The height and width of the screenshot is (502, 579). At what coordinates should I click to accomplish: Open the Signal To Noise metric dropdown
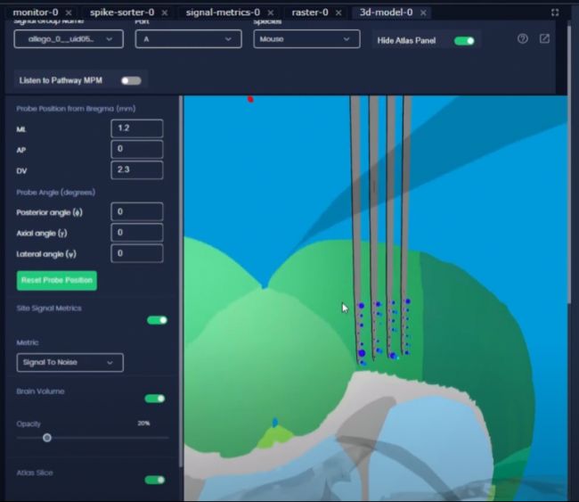click(69, 362)
